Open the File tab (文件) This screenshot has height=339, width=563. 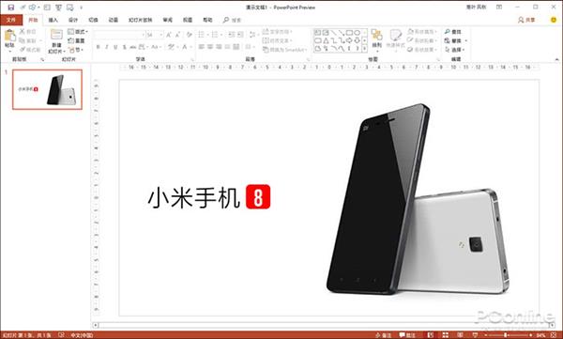pyautogui.click(x=11, y=20)
